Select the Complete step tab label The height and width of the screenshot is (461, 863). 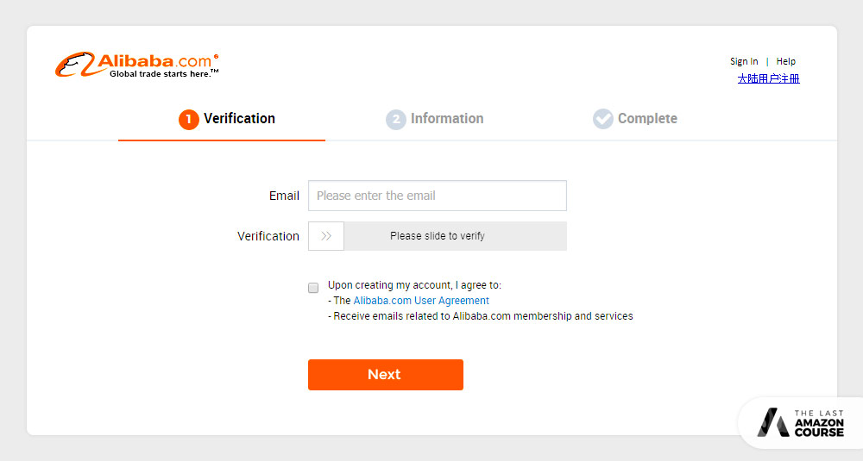pyautogui.click(x=647, y=119)
